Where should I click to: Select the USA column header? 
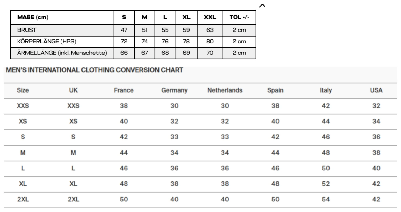click(x=376, y=90)
